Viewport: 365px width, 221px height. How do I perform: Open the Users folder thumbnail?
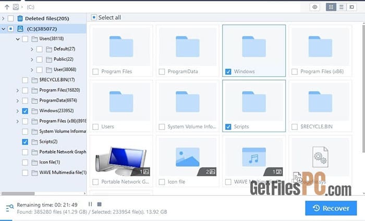pyautogui.click(x=121, y=102)
